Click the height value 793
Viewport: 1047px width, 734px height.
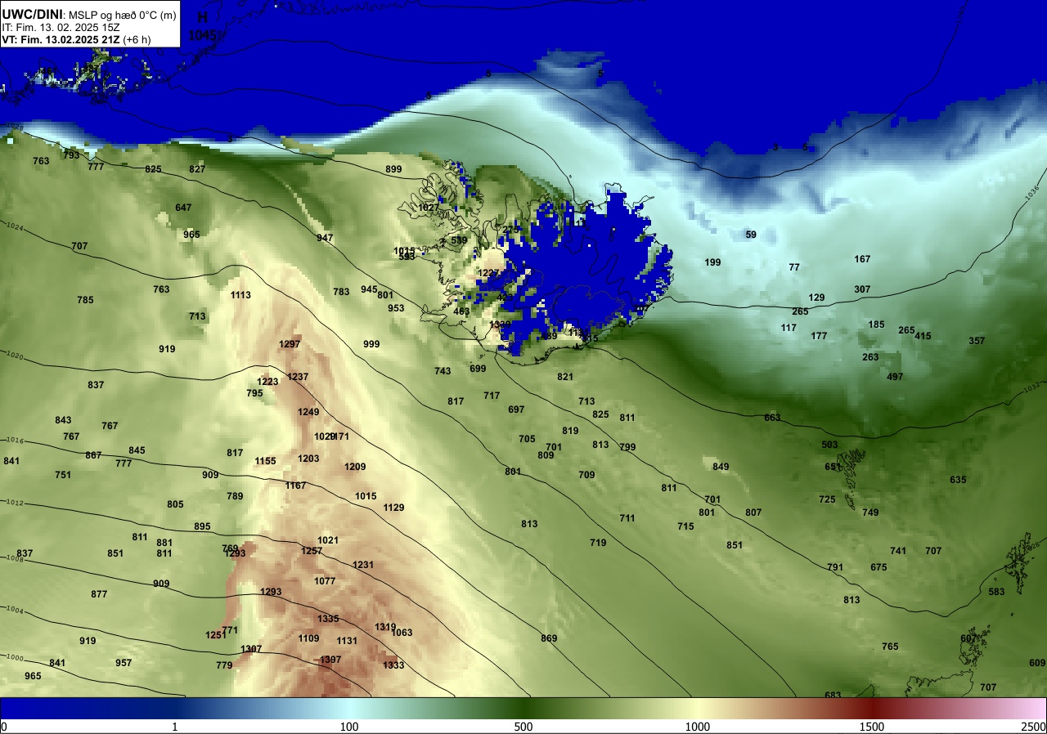(71, 155)
